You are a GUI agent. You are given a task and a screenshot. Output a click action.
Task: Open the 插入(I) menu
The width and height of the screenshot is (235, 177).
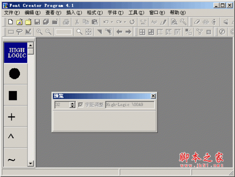[x=74, y=13]
